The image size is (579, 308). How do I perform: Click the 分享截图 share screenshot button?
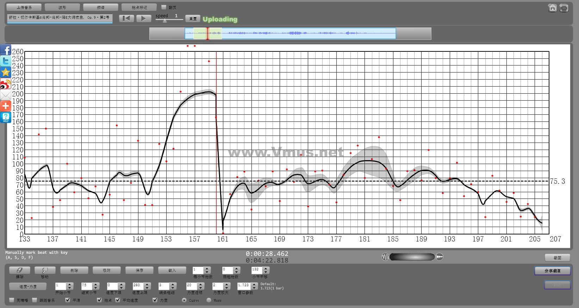(x=552, y=271)
